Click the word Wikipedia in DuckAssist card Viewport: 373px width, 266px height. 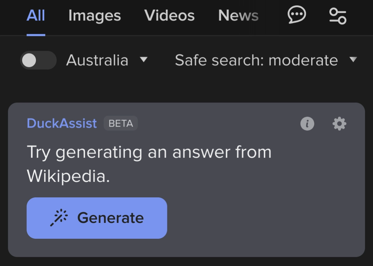[x=68, y=176]
